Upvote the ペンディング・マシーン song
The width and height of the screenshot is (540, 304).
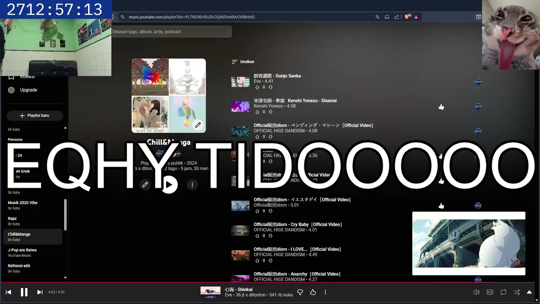coord(257,137)
